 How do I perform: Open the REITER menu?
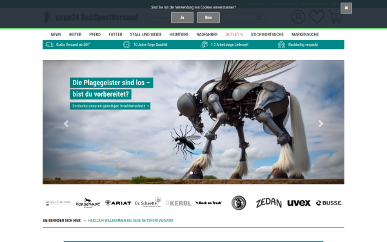pyautogui.click(x=75, y=35)
